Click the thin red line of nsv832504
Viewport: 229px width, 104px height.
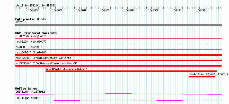point(119,44)
